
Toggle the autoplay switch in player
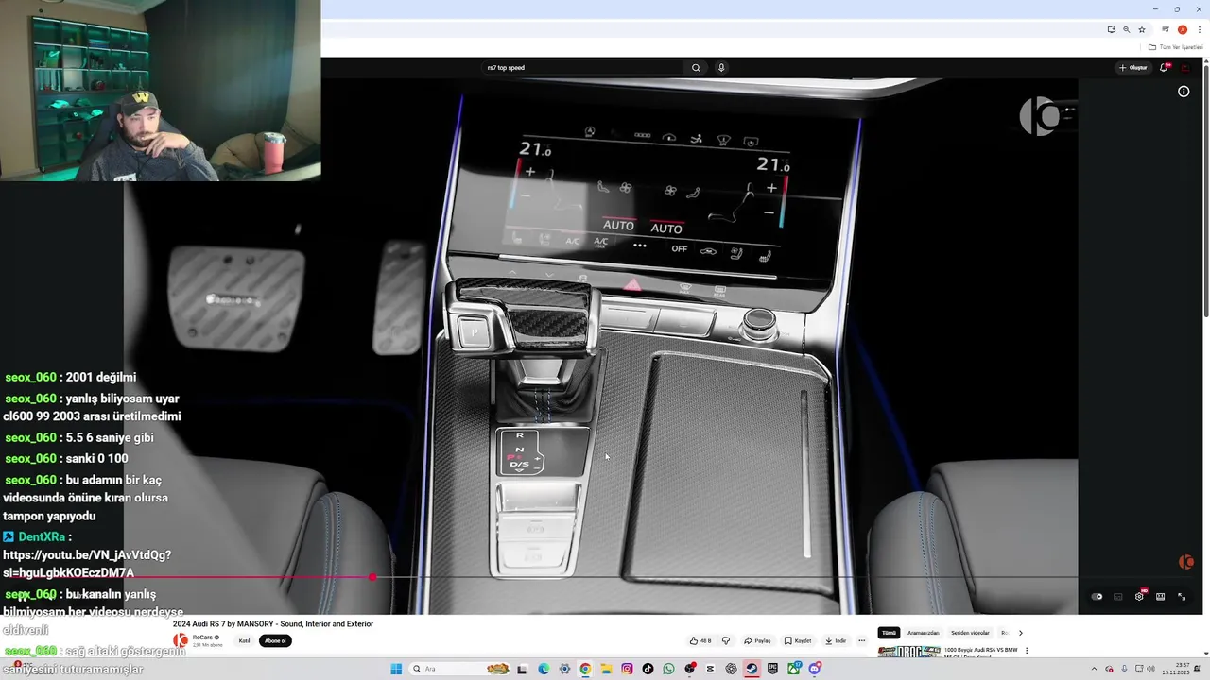(1097, 597)
